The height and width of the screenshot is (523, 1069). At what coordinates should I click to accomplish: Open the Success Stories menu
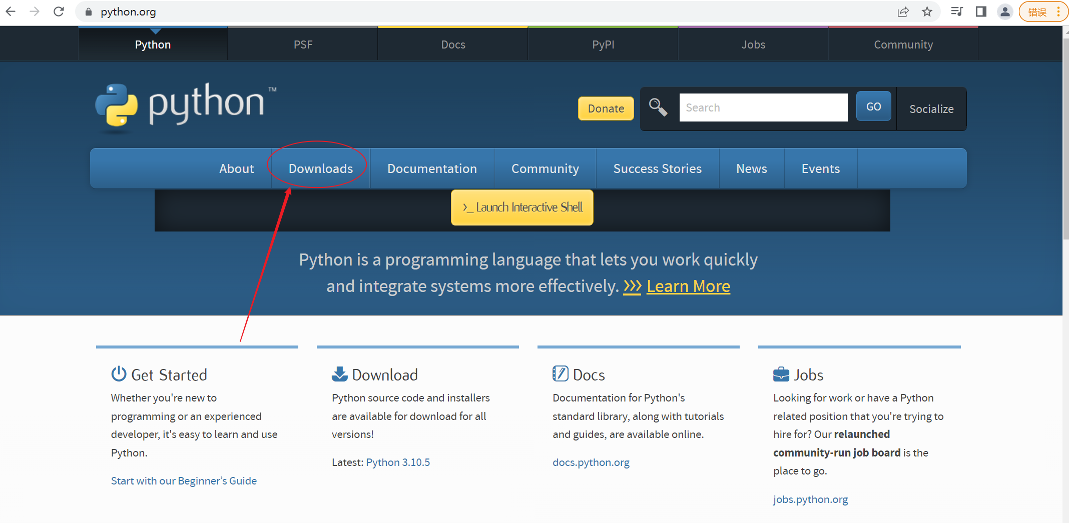[658, 168]
